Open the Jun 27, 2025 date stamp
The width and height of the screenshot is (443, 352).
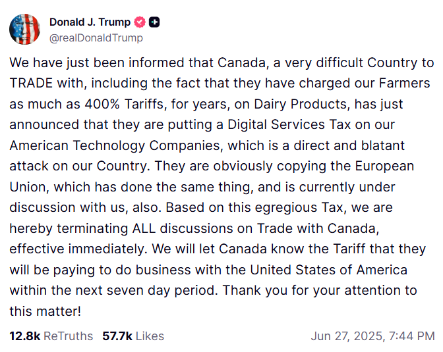click(x=347, y=336)
